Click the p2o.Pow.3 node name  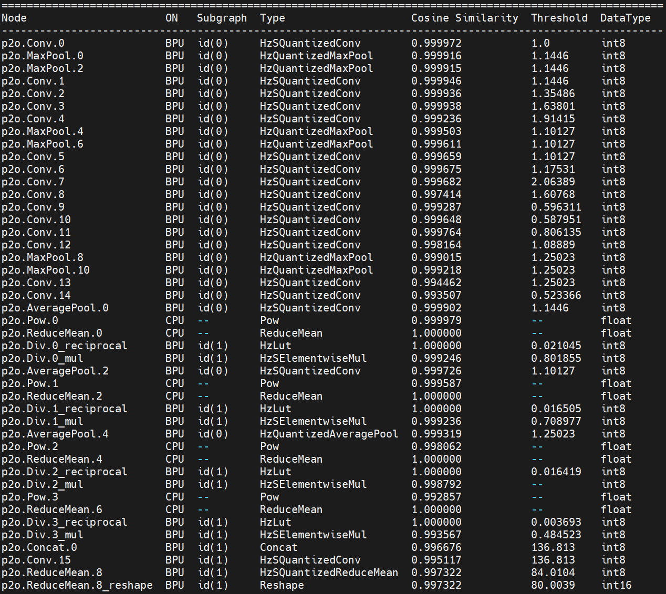click(30, 497)
